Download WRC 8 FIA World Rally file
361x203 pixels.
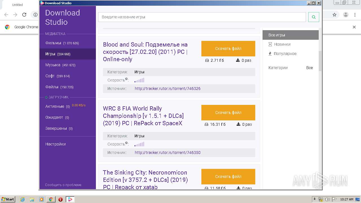point(228,112)
